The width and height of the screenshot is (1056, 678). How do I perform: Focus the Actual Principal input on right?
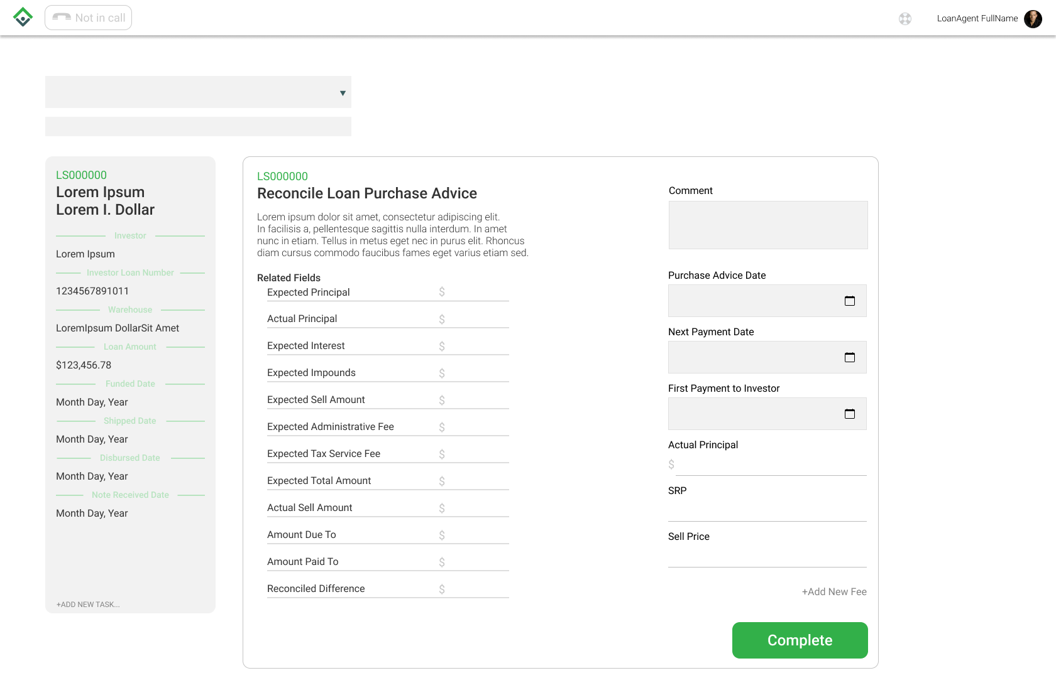coord(770,465)
